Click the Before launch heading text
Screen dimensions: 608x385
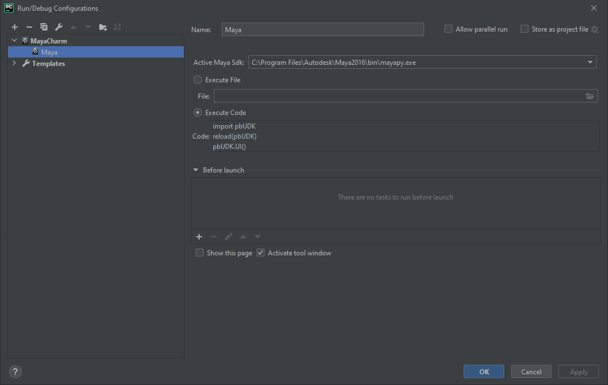click(223, 170)
